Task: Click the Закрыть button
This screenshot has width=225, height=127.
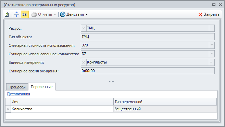Action: (209, 14)
